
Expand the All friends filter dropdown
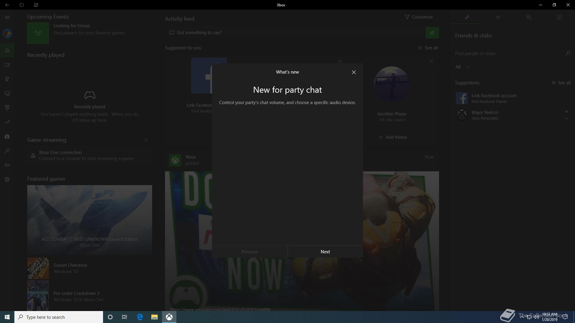pos(462,67)
